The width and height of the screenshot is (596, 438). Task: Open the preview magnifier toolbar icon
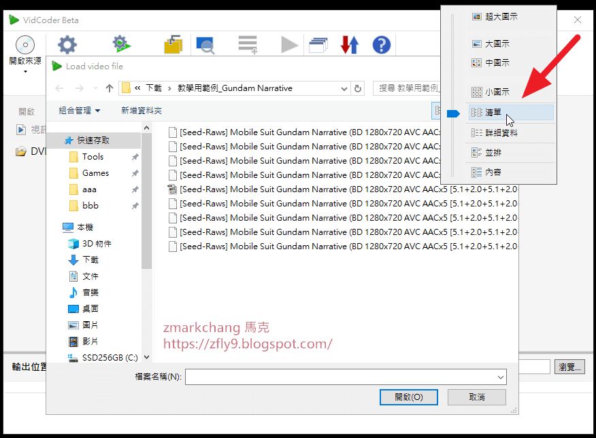pyautogui.click(x=205, y=45)
